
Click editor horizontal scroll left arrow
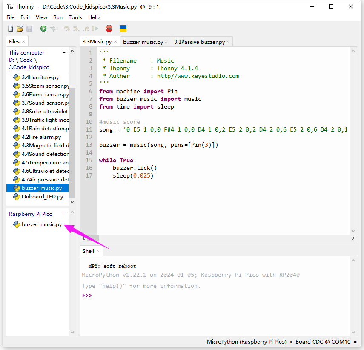(83, 238)
